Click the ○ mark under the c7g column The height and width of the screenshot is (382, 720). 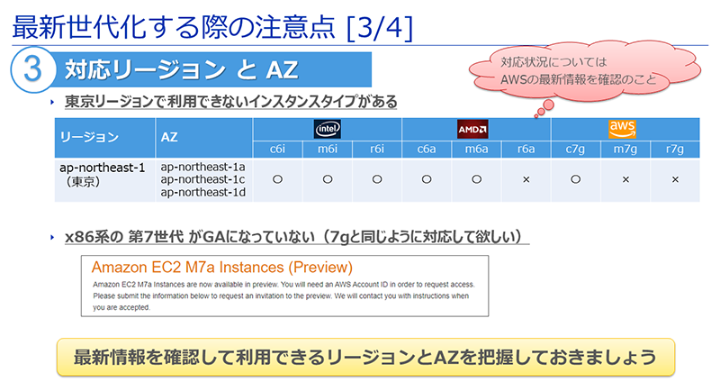(575, 179)
